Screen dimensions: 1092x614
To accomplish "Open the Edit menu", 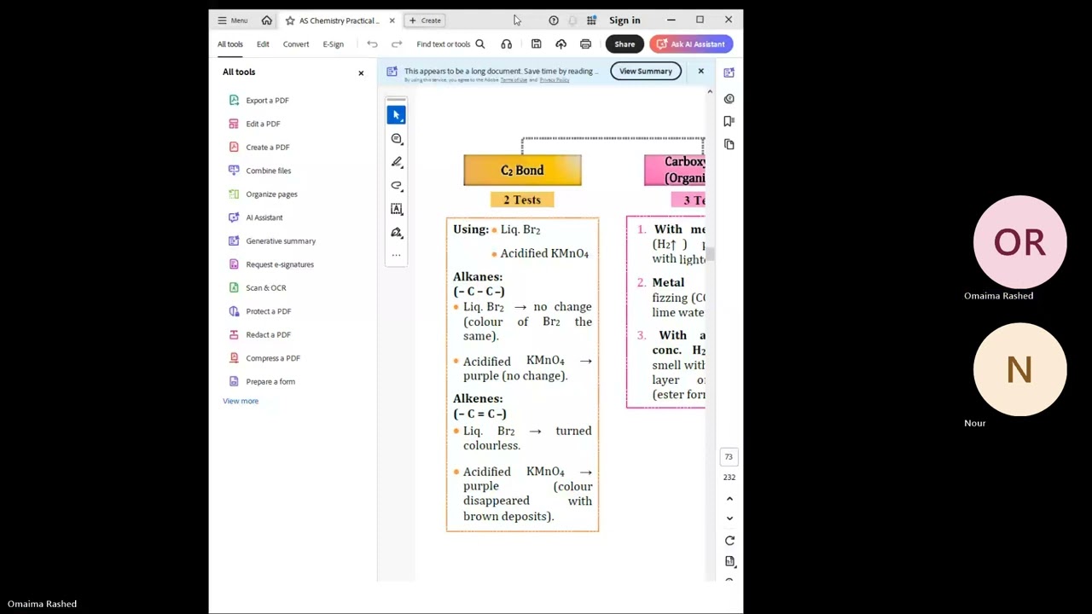I will click(x=263, y=44).
